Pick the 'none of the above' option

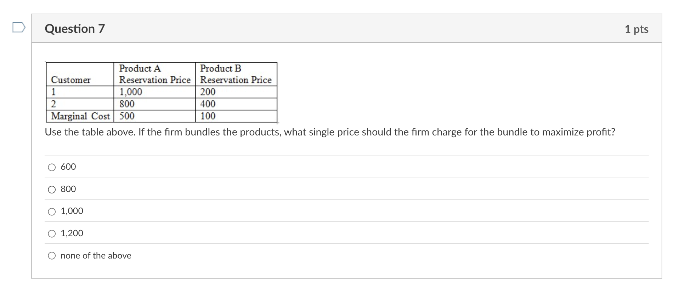tap(51, 255)
